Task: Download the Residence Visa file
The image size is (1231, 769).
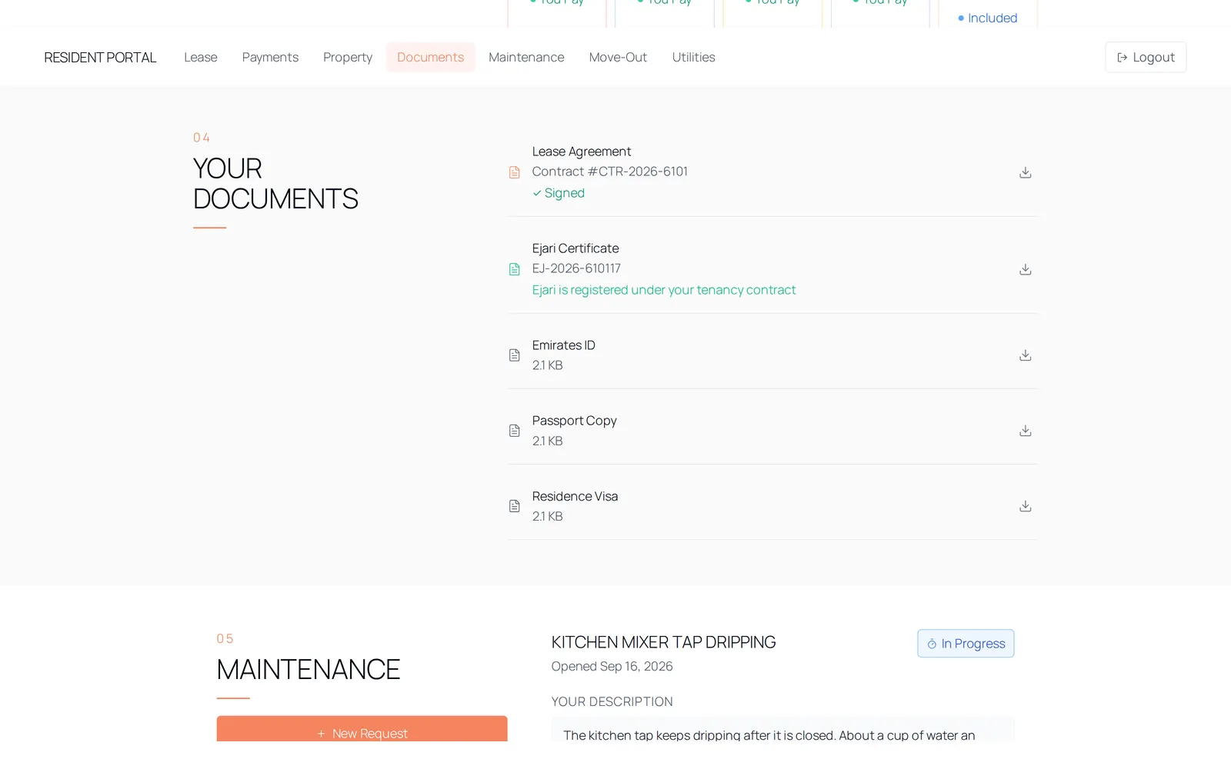Action: pos(1025,506)
